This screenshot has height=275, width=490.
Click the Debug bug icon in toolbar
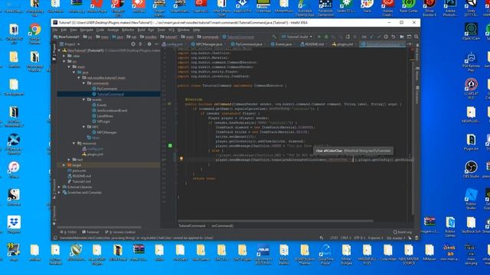click(x=326, y=37)
